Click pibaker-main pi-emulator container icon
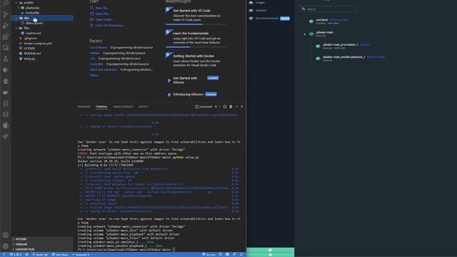457x257 pixels. (318, 46)
